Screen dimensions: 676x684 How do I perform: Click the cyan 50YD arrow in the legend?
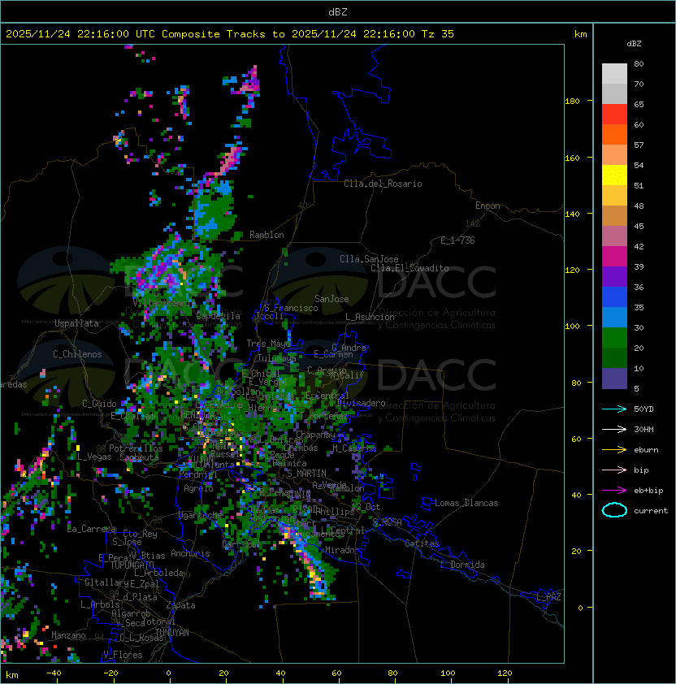pos(614,409)
